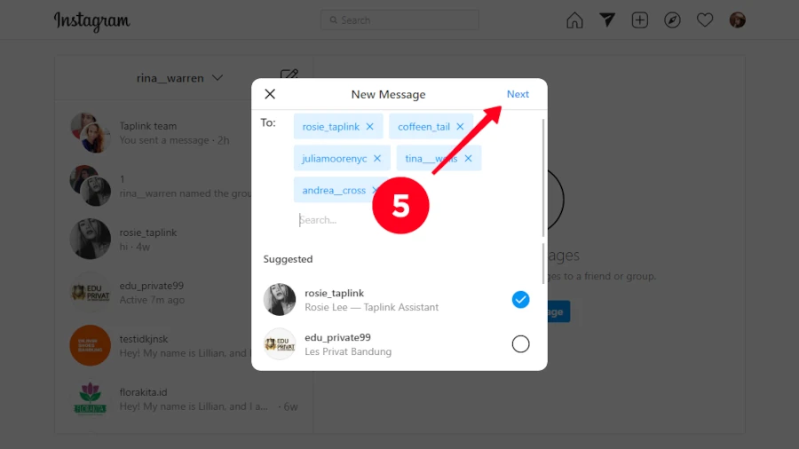Click the andrea__cross recipient chip

tap(334, 191)
